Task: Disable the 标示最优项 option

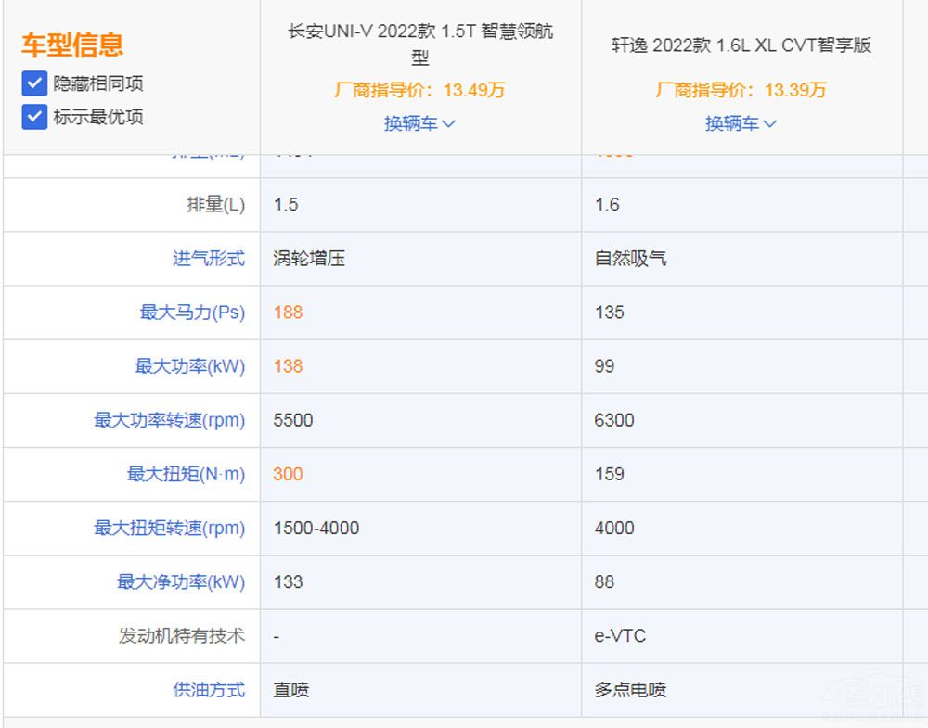Action: click(34, 117)
